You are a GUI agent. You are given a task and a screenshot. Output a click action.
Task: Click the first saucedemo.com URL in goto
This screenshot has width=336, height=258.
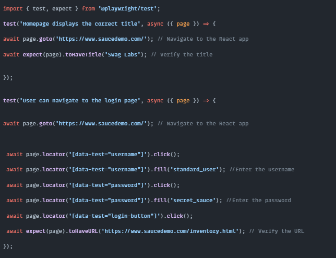(x=103, y=39)
